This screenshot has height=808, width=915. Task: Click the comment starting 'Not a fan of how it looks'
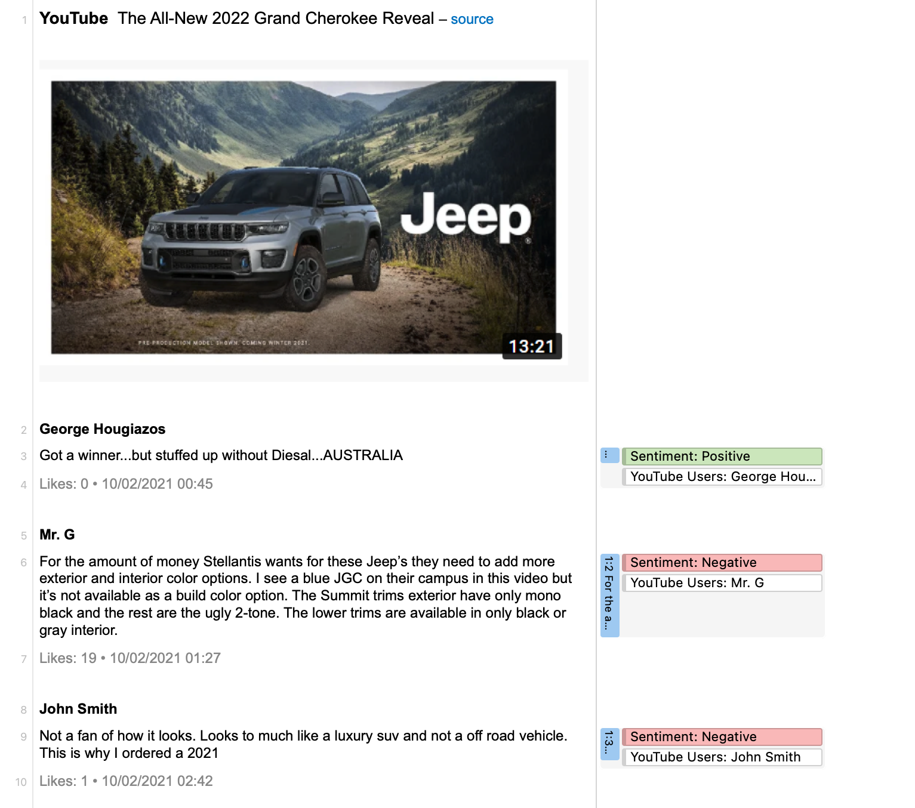303,744
